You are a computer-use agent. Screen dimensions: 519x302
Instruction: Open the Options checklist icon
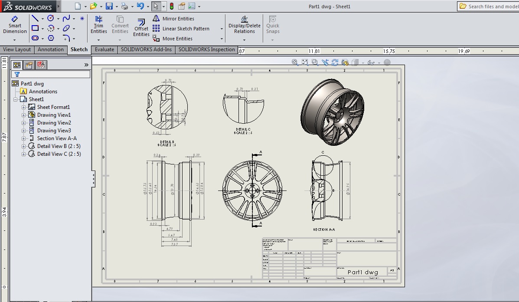click(x=192, y=6)
